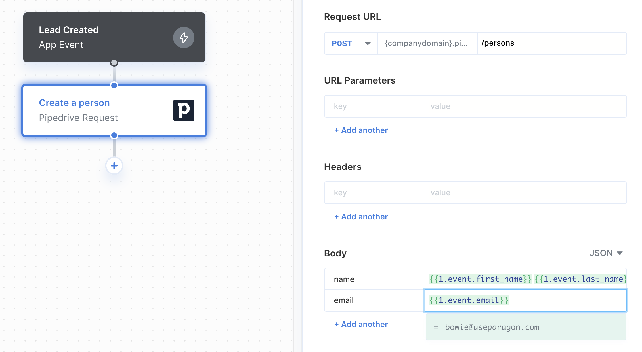
Task: Add another header row
Action: coord(361,217)
